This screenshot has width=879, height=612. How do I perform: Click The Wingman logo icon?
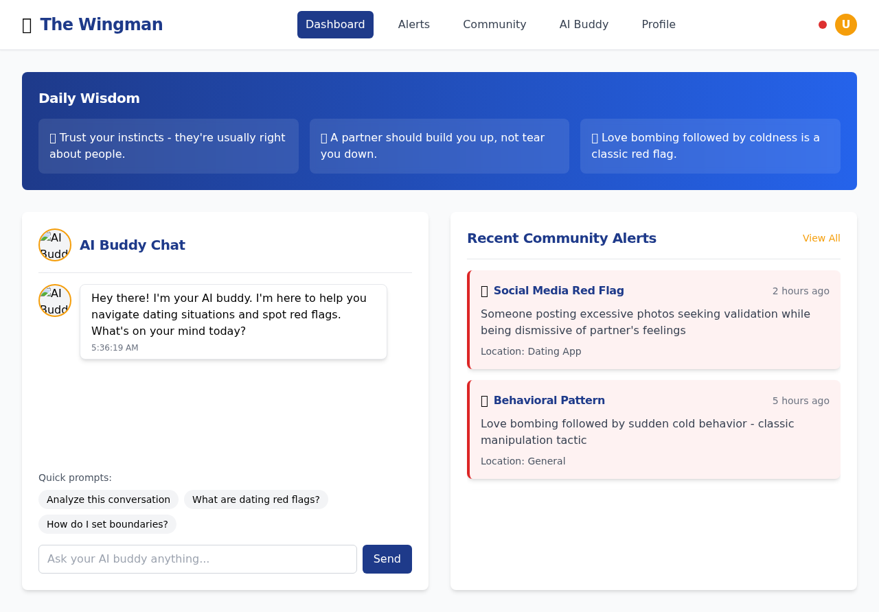(x=25, y=25)
